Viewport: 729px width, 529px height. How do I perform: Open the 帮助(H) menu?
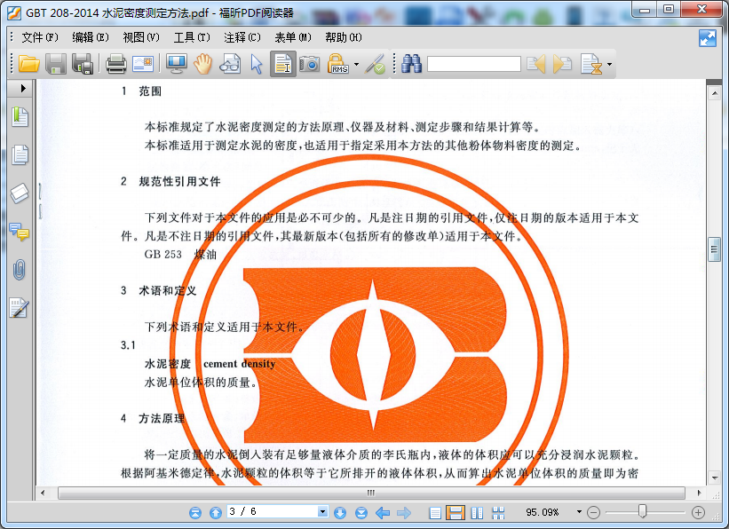click(344, 37)
